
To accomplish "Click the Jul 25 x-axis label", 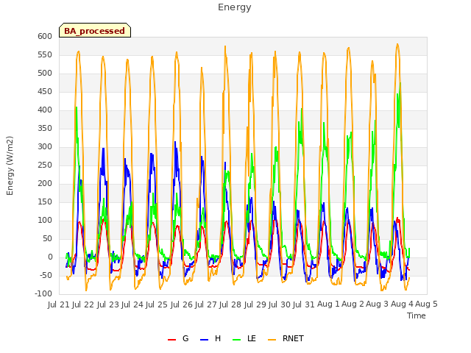I will [x=157, y=304].
